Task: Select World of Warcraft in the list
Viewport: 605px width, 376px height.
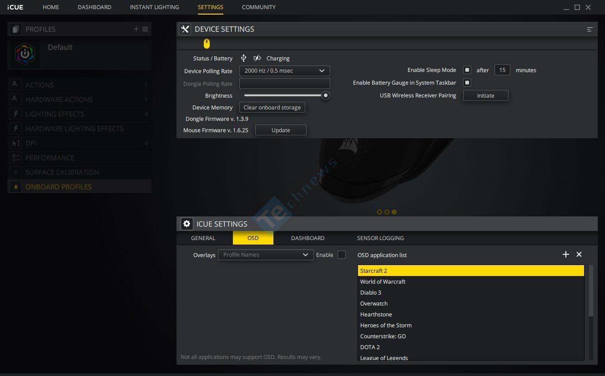Action: 471,281
